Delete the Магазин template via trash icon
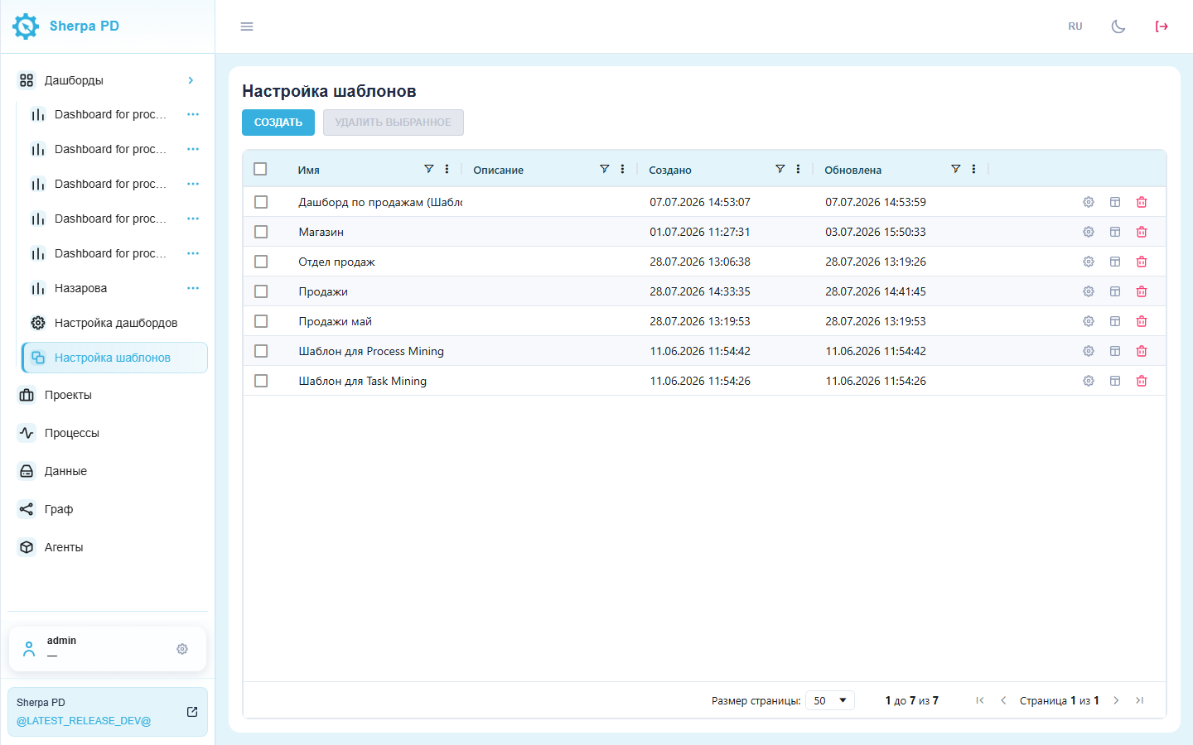1193x745 pixels. 1142,232
